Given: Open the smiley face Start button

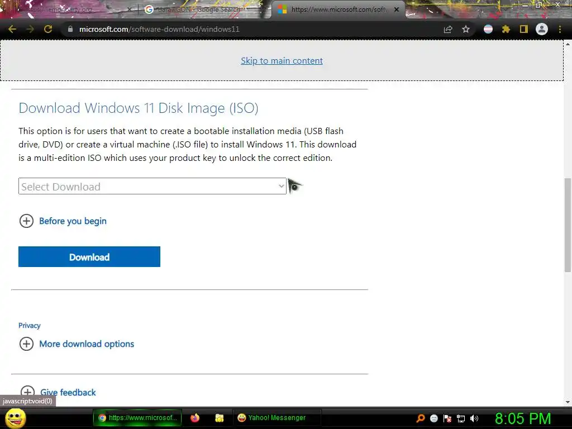Looking at the screenshot, I should [15, 418].
